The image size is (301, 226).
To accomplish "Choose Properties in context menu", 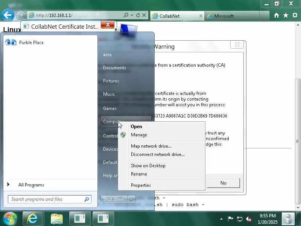I will click(161, 185).
